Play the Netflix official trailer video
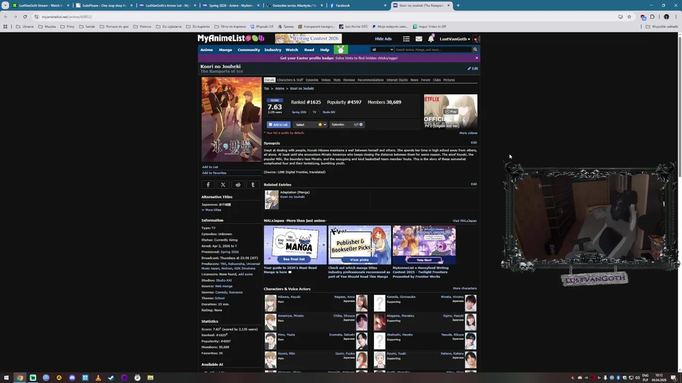Viewport: 682px width, 383px height. click(x=451, y=112)
